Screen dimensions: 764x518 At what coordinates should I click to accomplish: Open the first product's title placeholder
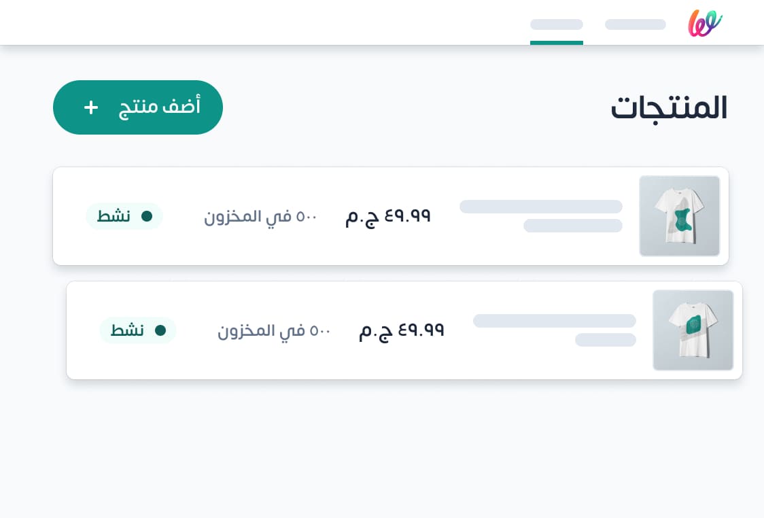pos(541,207)
